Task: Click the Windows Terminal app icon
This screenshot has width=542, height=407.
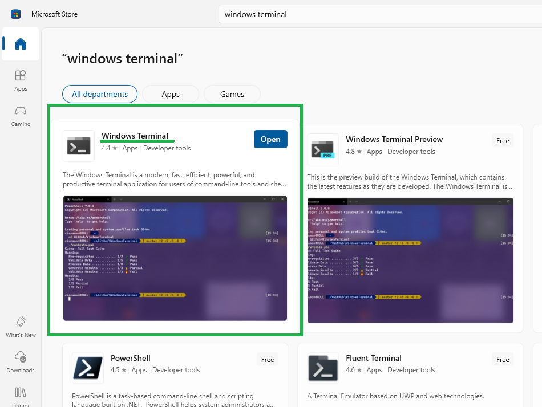Action: tap(79, 146)
